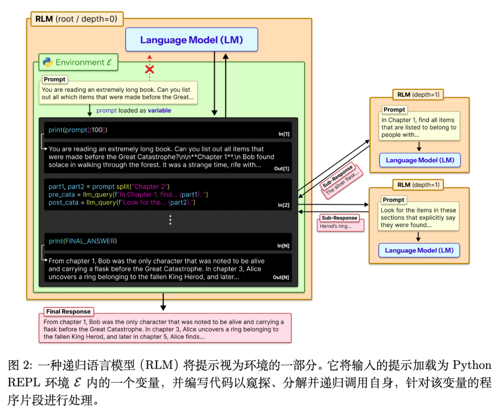Click Language Model (LM) under 'In Chapter 1' prompt
Screen dimensions: 499x413
[420, 160]
